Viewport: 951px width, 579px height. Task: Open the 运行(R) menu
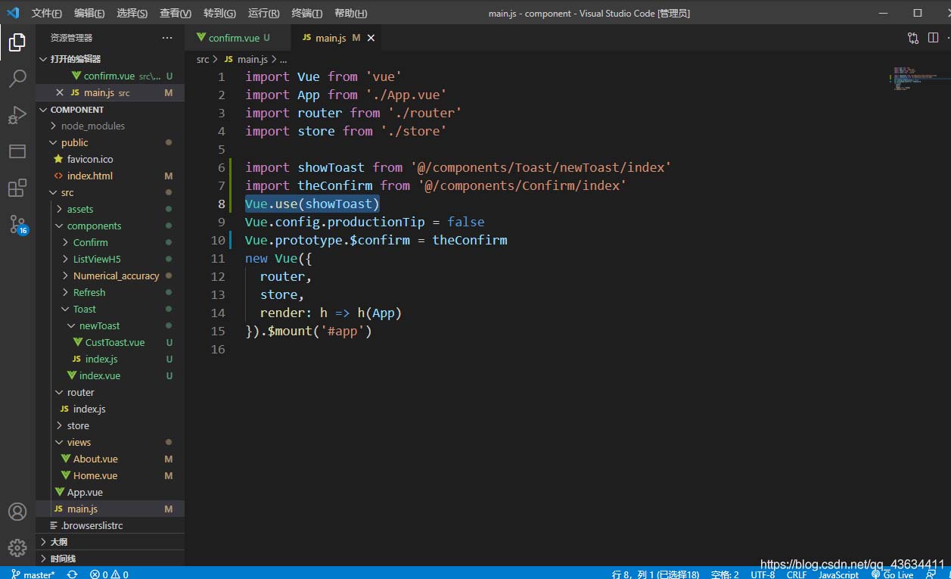click(263, 13)
